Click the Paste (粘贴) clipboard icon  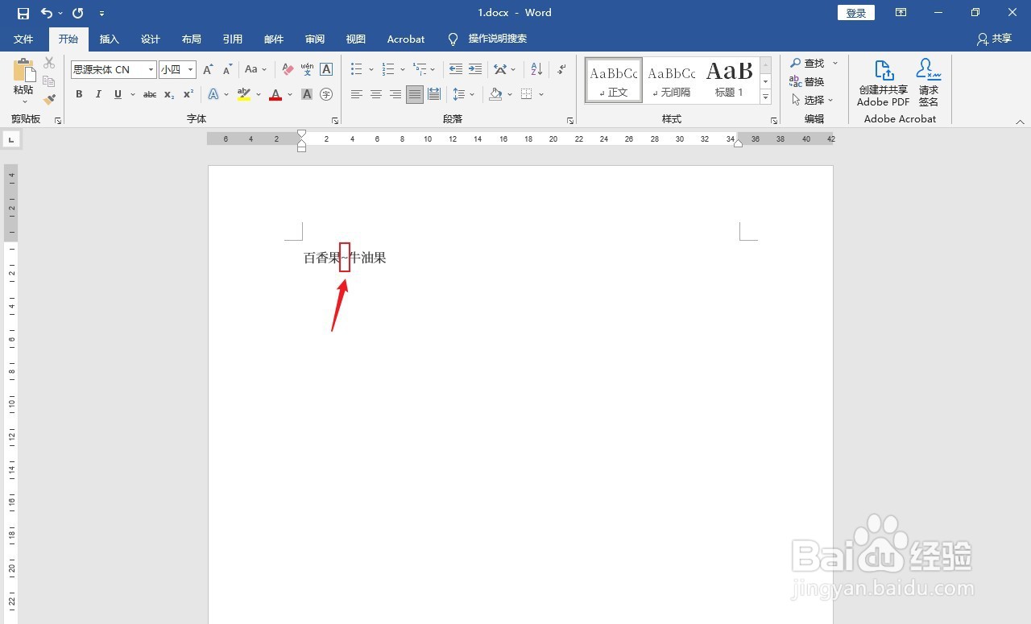(x=23, y=70)
